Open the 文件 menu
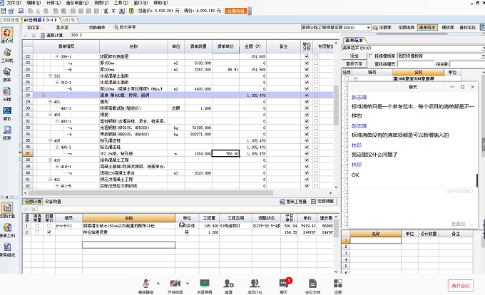 pos(12,3)
